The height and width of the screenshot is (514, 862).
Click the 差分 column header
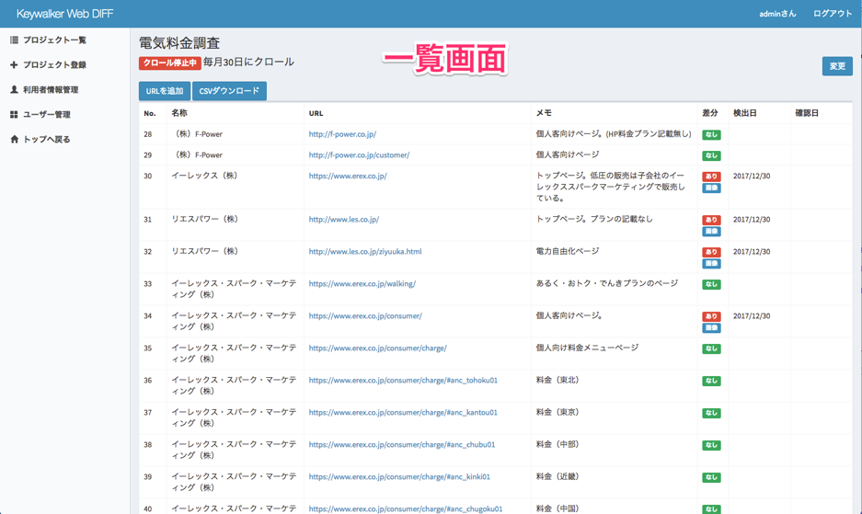710,113
